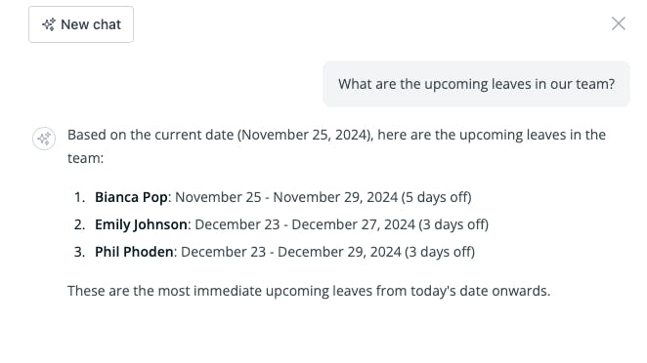Click the sparkle icon inside New chat
The image size is (647, 363).
pos(49,24)
